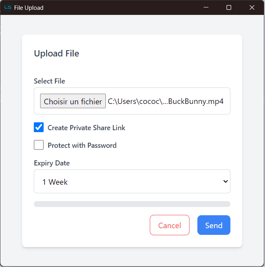Click the selected BuckBunny.mp4 file path
Image resolution: width=265 pixels, height=267 pixels.
click(x=166, y=102)
